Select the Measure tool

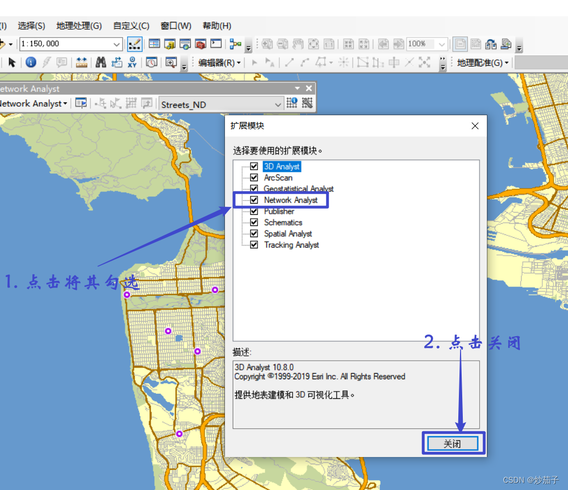[81, 62]
